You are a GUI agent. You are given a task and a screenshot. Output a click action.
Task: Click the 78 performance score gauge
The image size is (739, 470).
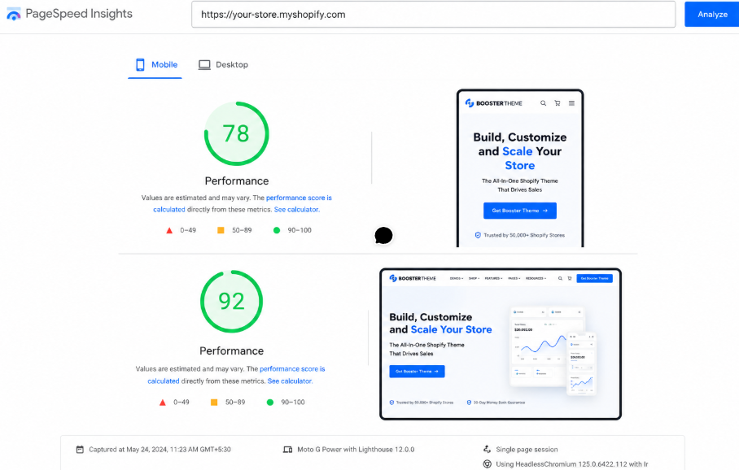click(x=237, y=133)
